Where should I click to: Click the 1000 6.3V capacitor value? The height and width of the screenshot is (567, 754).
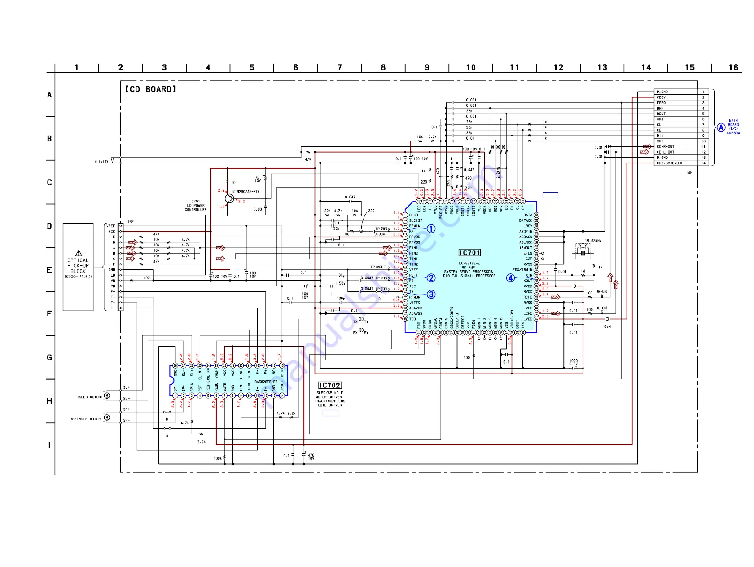[x=574, y=362]
